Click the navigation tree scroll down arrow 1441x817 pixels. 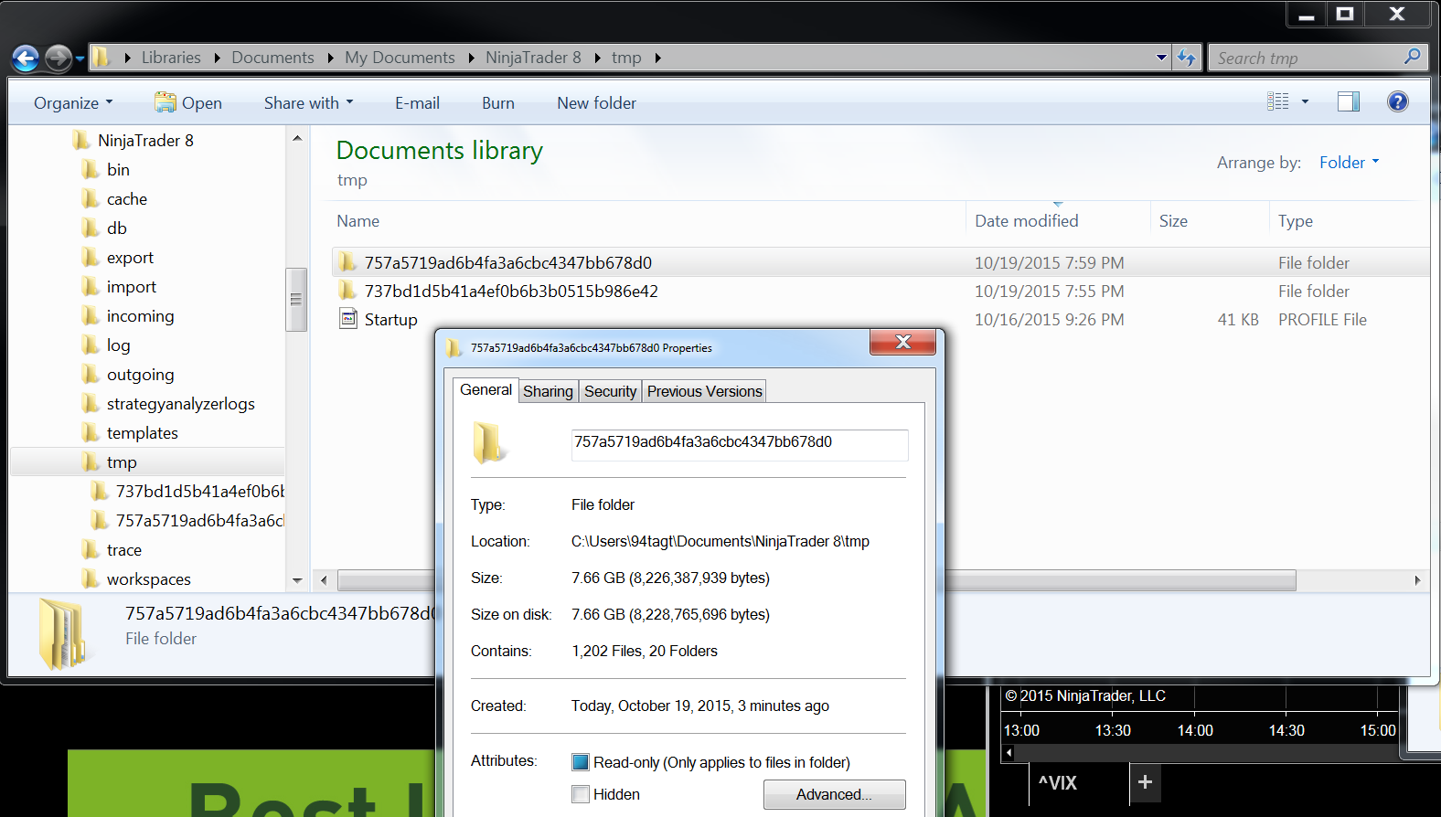coord(297,580)
